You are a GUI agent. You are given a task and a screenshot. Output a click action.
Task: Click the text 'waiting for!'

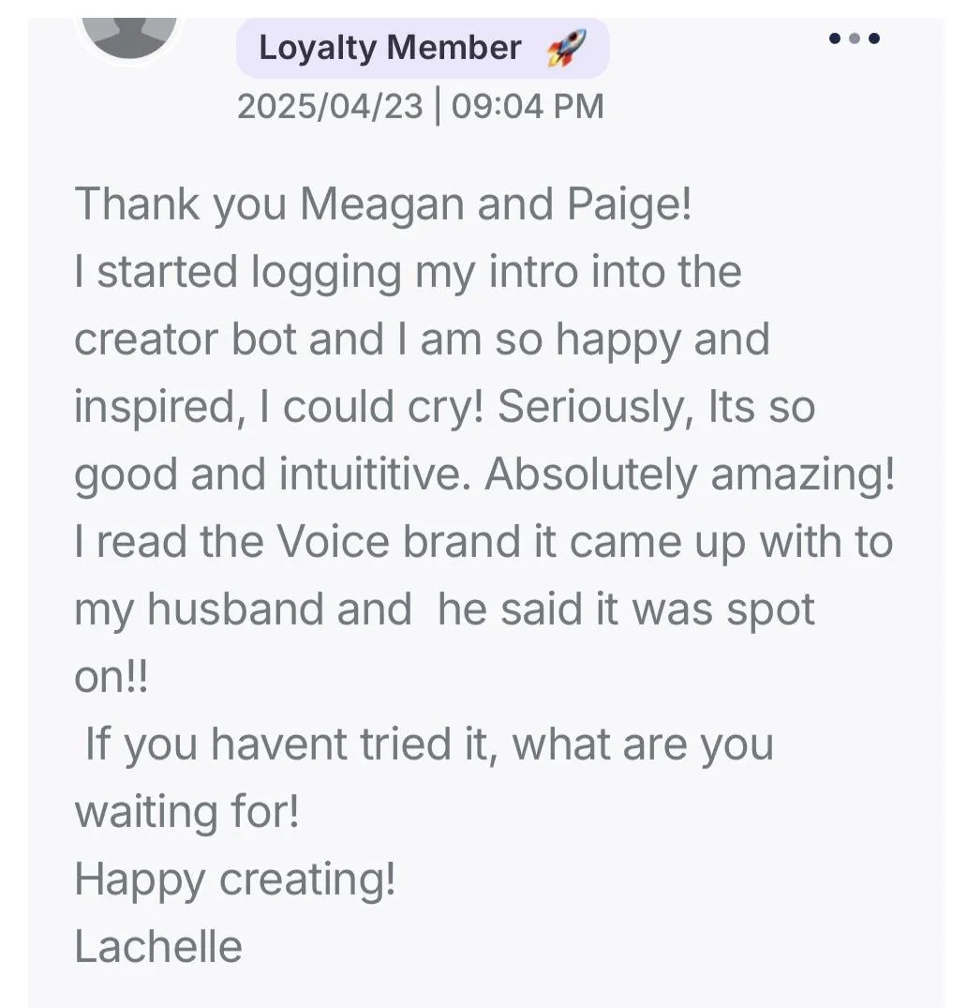tap(187, 812)
